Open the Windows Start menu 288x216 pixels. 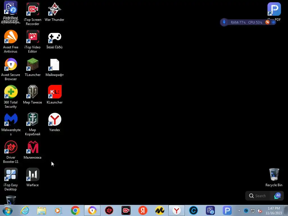[x=8, y=210]
